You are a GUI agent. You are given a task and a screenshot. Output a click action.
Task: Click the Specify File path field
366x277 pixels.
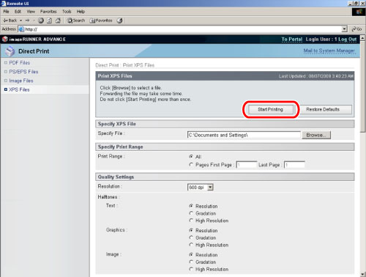pos(244,135)
